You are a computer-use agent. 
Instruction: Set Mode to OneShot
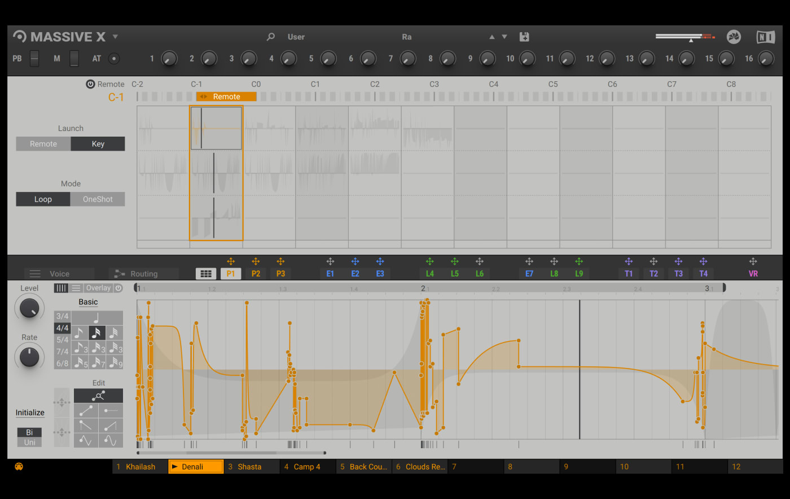coord(98,199)
